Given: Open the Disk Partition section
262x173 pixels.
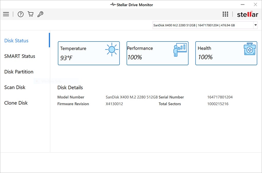Looking at the screenshot, I should pyautogui.click(x=19, y=72).
